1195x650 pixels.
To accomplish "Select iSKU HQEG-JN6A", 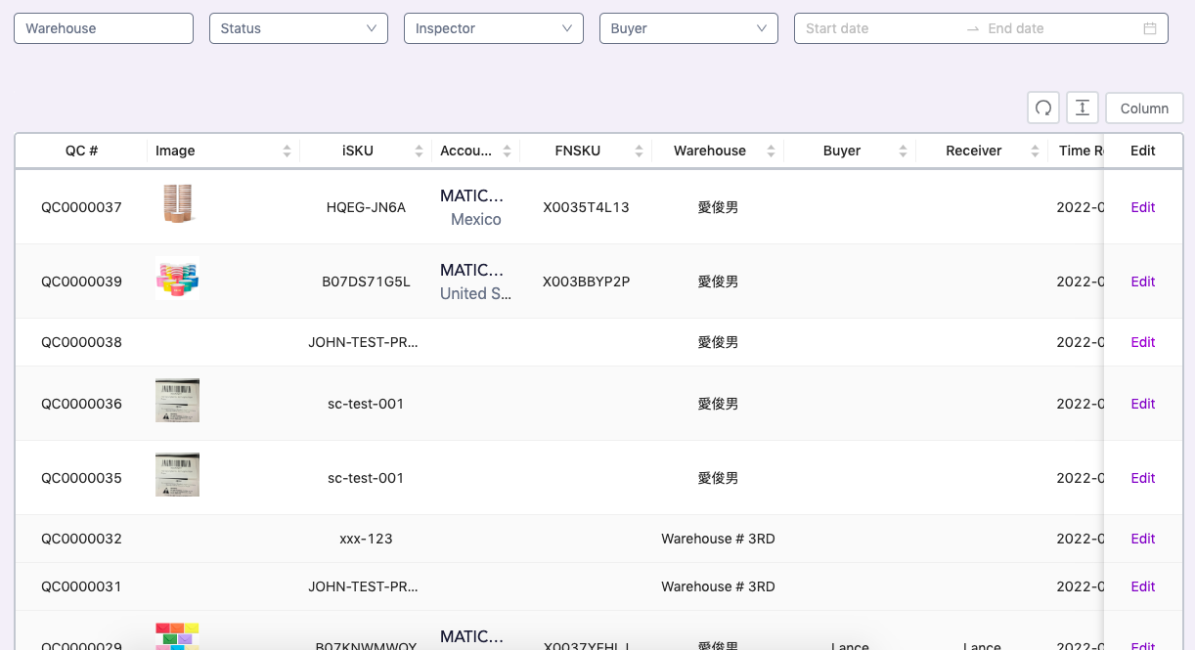I will tap(366, 207).
